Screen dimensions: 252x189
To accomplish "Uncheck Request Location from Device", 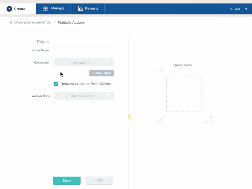I will [56, 84].
